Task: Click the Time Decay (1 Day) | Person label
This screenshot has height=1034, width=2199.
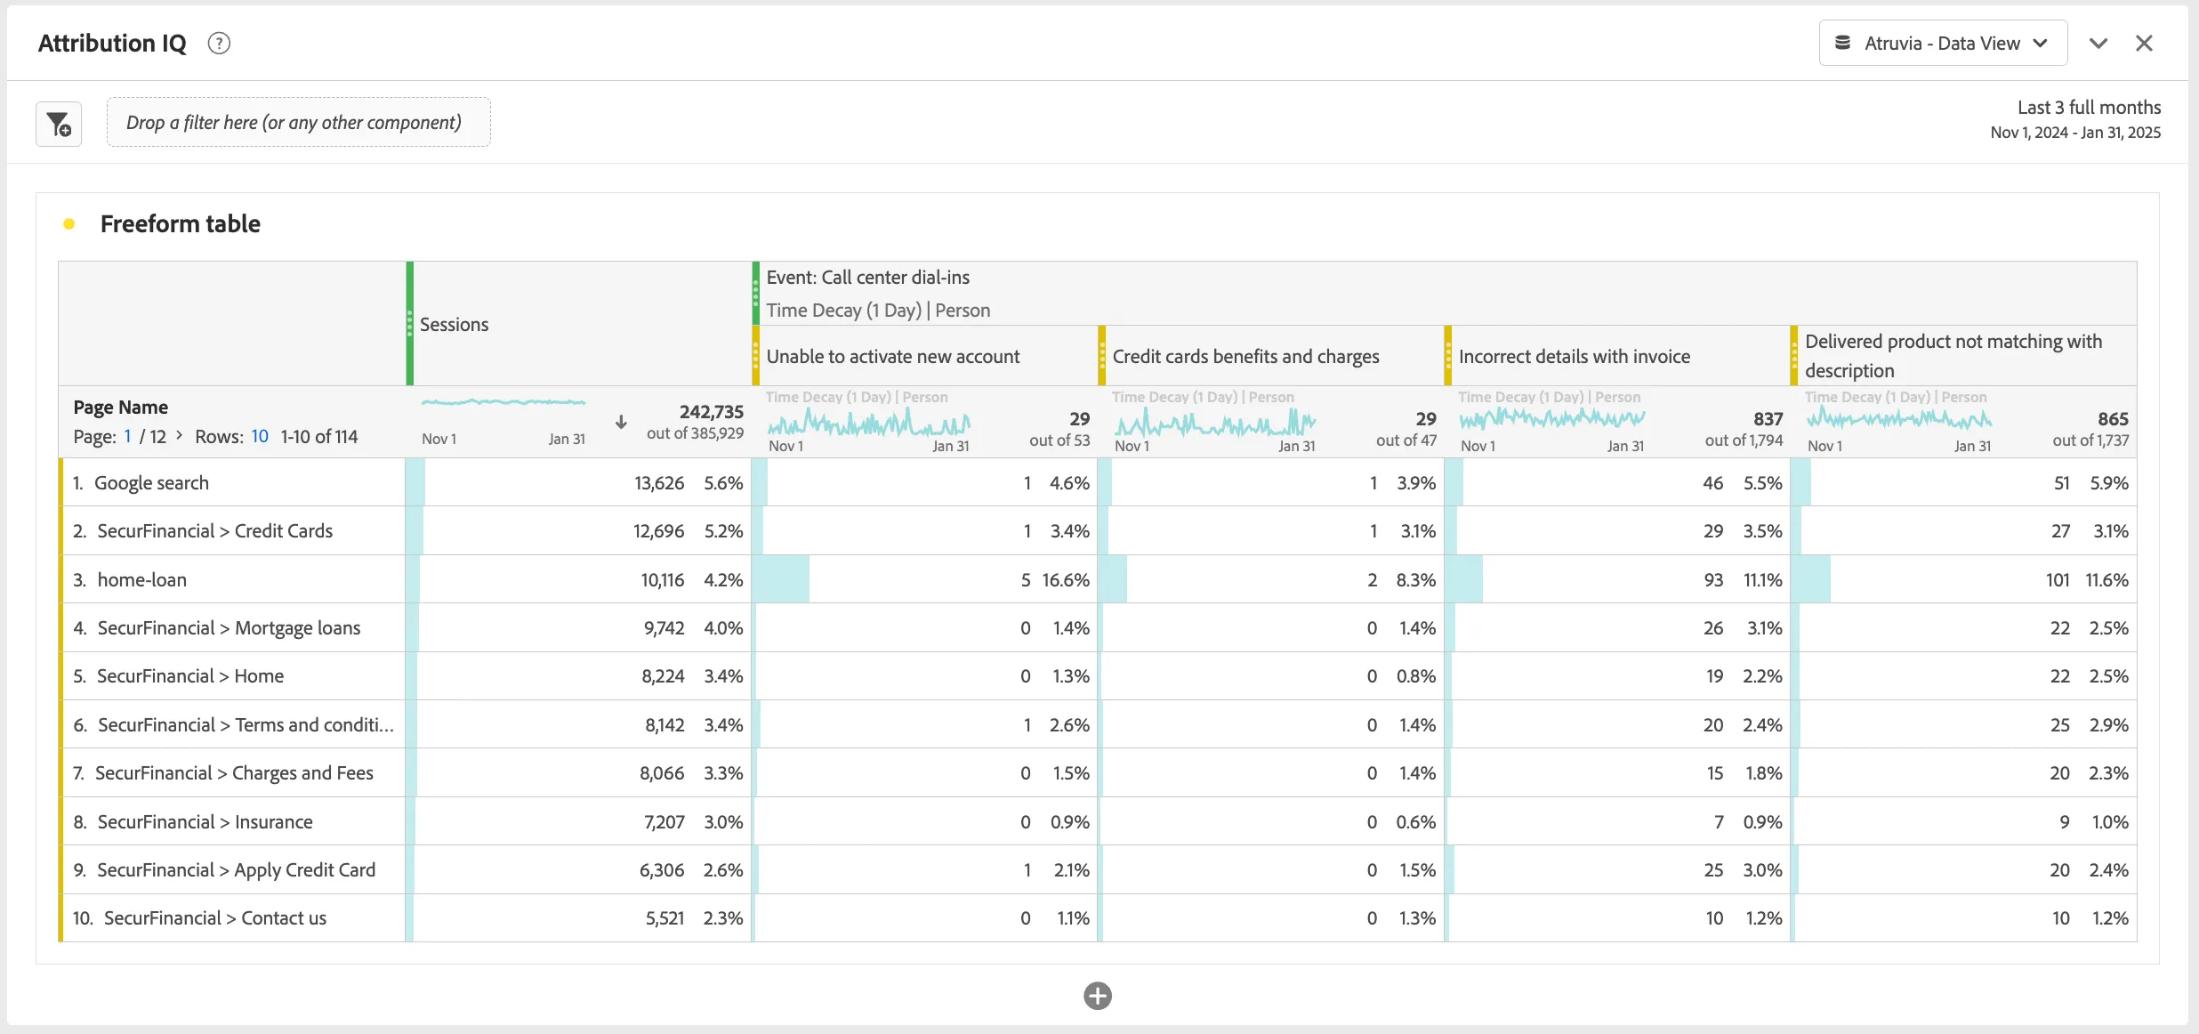Action: [878, 311]
